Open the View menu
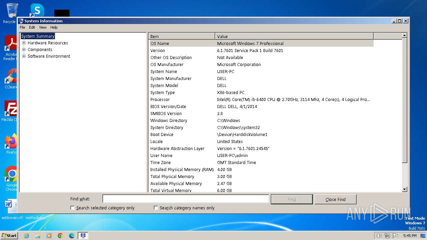 [x=43, y=27]
